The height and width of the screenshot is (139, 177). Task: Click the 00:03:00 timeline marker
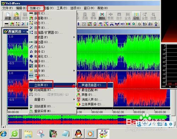pyautogui.click(x=139, y=112)
